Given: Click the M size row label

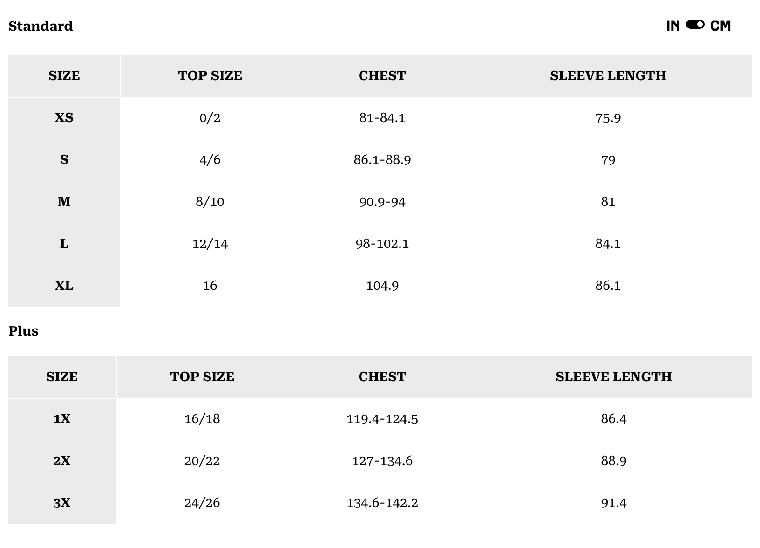Looking at the screenshot, I should 64,202.
